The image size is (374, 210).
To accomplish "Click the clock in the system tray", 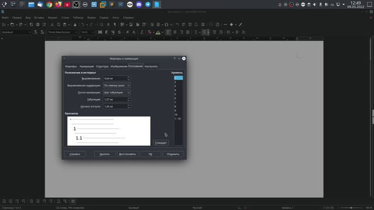I will click(355, 5).
